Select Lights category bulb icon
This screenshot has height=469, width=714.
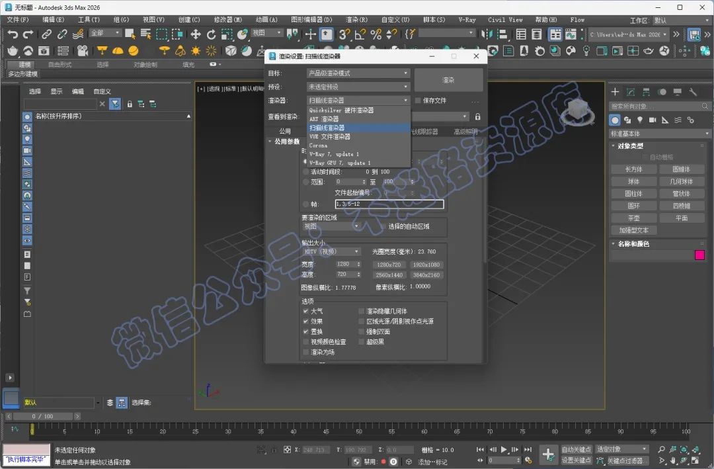640,120
